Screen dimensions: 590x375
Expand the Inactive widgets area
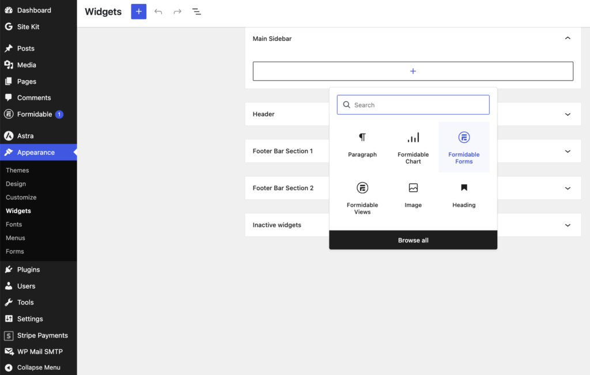tap(568, 225)
